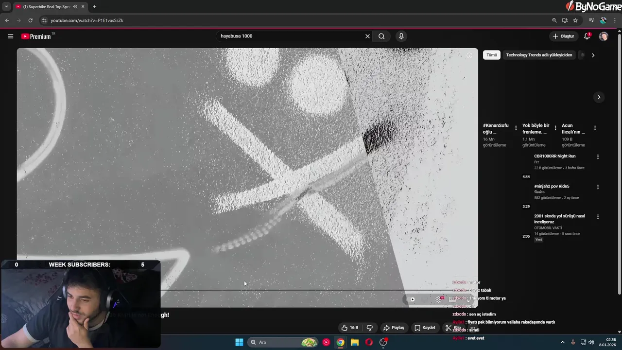Create a clip with Klip button
Screen dimensions: 622x350
click(x=453, y=328)
